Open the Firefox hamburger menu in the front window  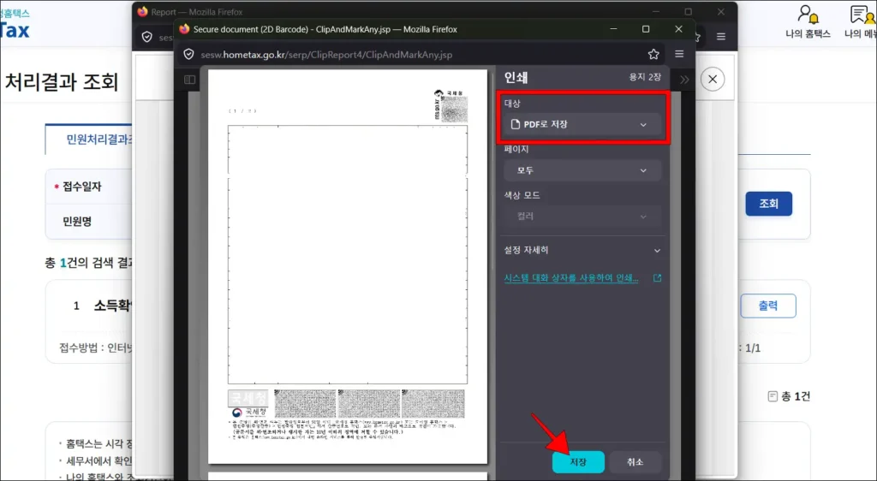679,54
